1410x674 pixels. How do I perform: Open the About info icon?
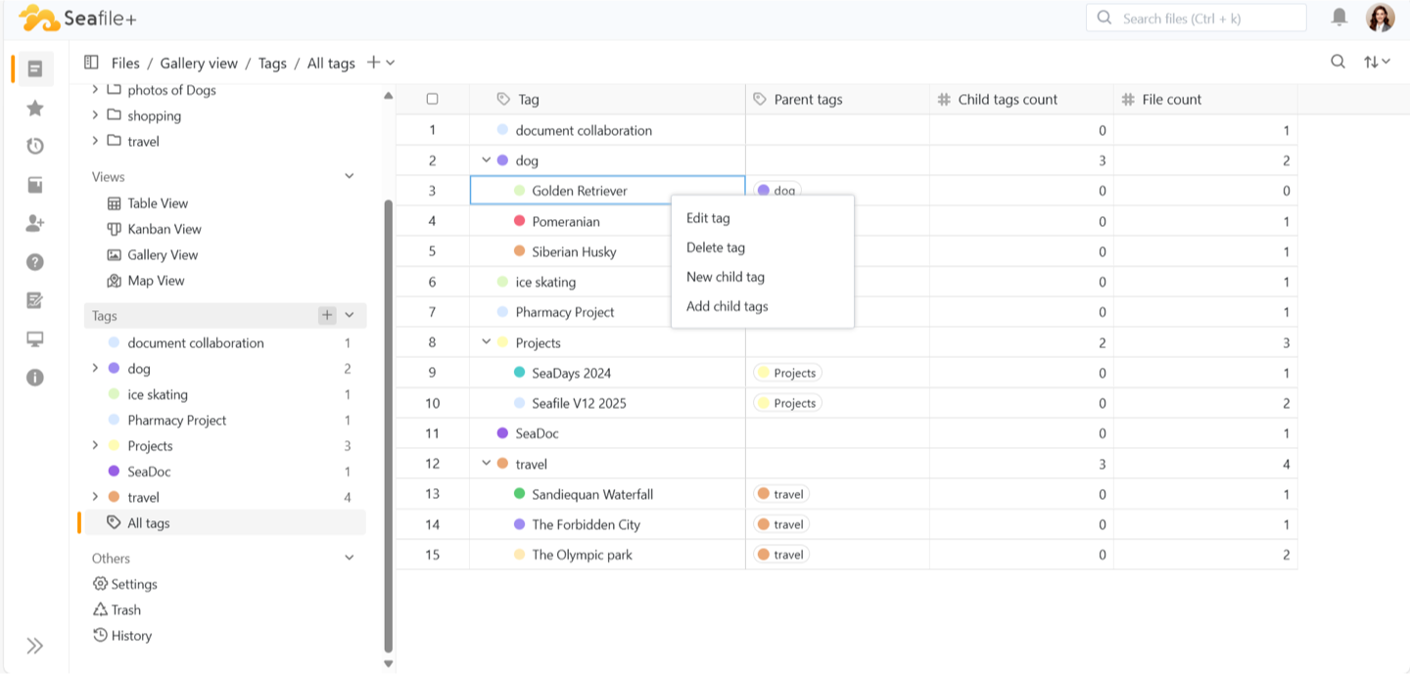(x=35, y=378)
